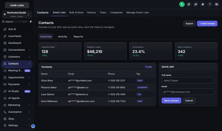This screenshot has height=131, width=222.
Task: Open the Bulk Actions tab
Action: tap(76, 12)
